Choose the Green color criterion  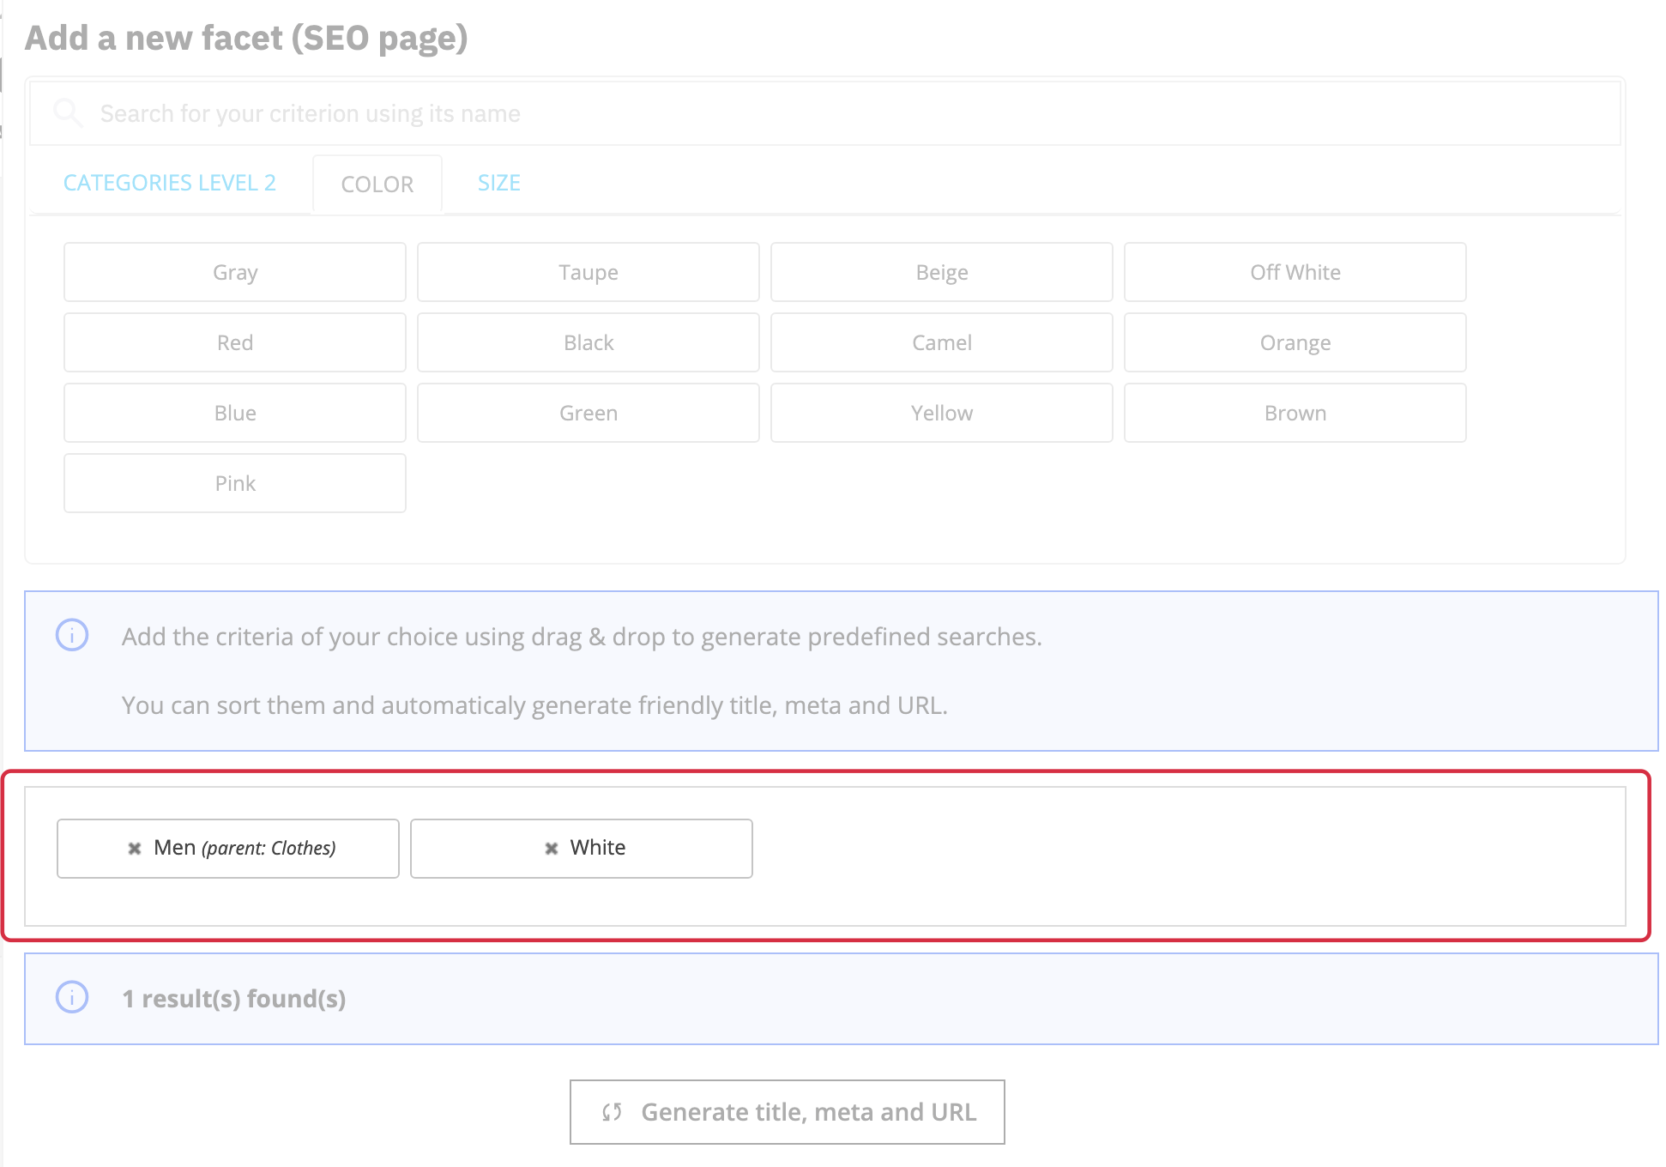[589, 413]
